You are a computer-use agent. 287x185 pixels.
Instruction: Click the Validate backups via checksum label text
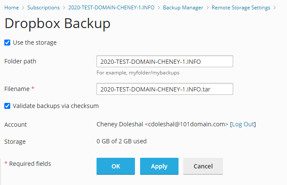(56, 106)
